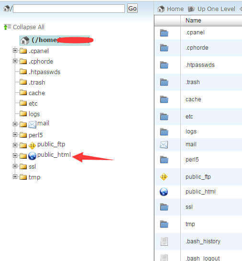Select public_ftp name in file list
The image size is (242, 261).
point(198,176)
